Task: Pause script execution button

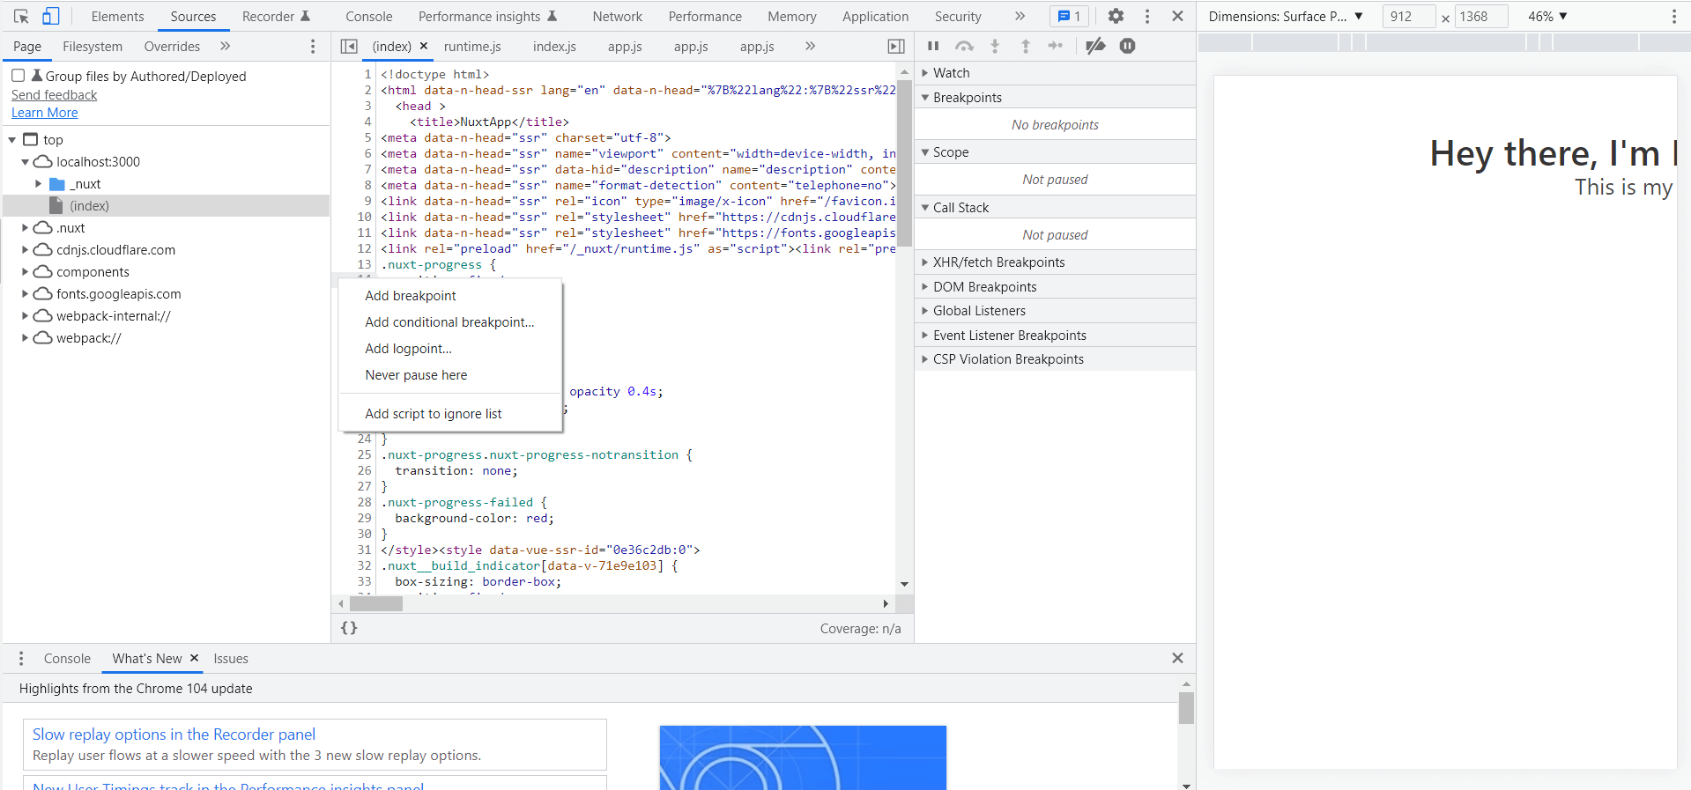Action: 933,46
